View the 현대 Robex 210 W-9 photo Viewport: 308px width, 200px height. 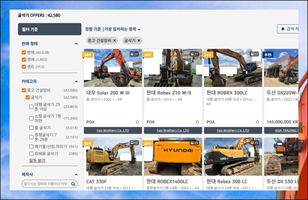[173, 68]
